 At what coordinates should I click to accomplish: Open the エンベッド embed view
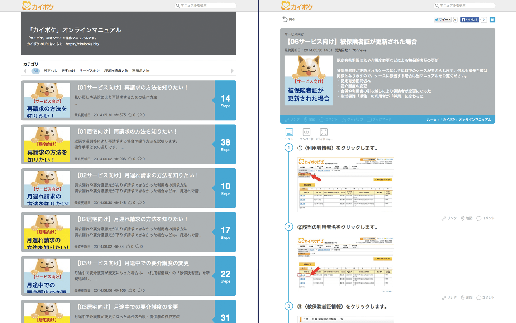[306, 135]
